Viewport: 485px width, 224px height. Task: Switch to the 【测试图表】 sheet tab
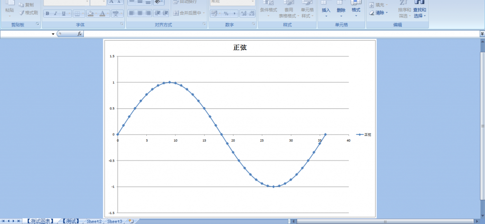coord(40,221)
